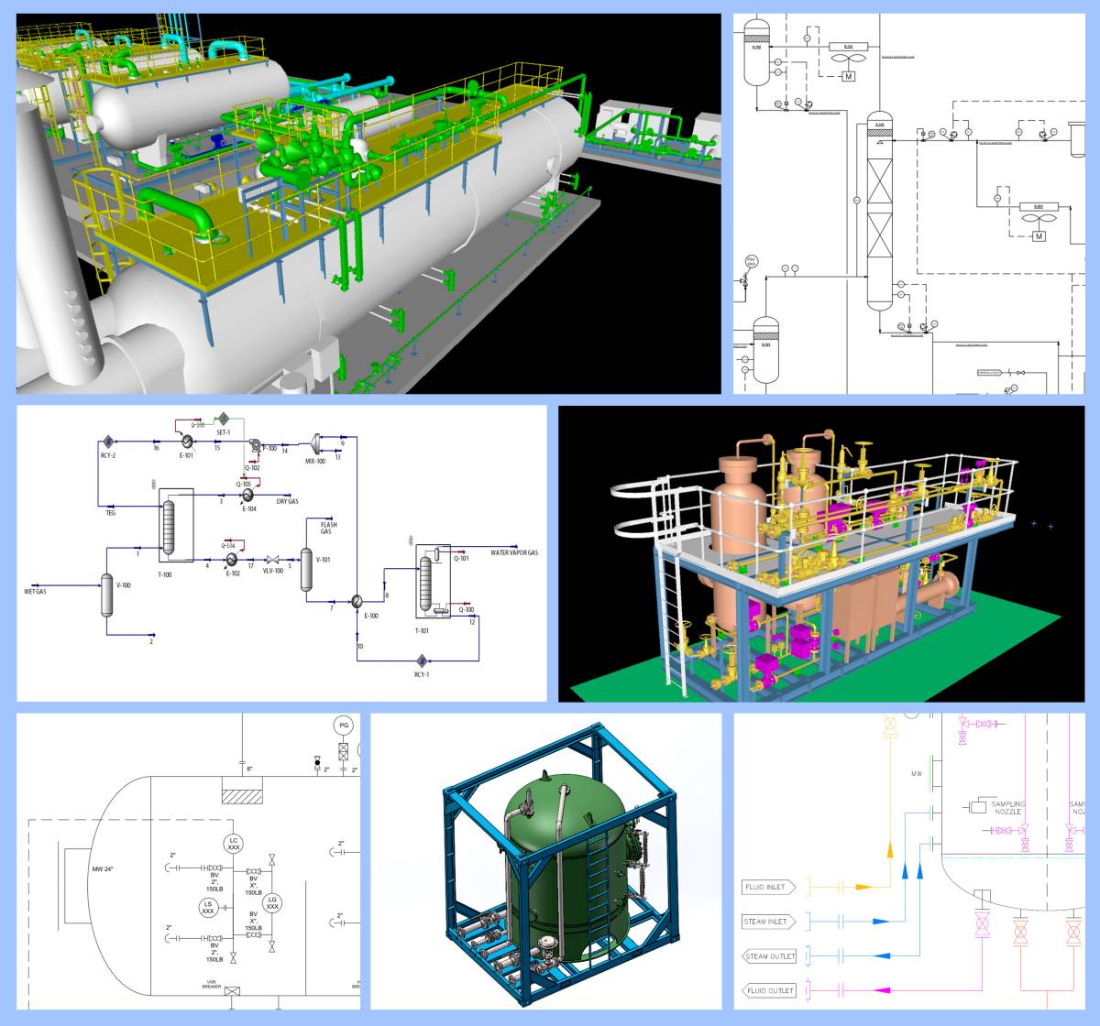Click the Q-101 energy stream label

click(x=462, y=558)
